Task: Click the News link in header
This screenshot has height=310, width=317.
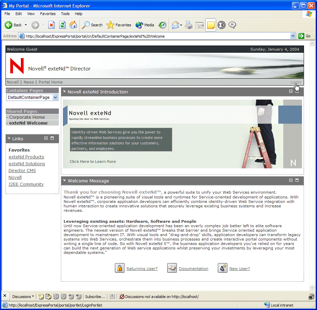Action: pyautogui.click(x=29, y=82)
